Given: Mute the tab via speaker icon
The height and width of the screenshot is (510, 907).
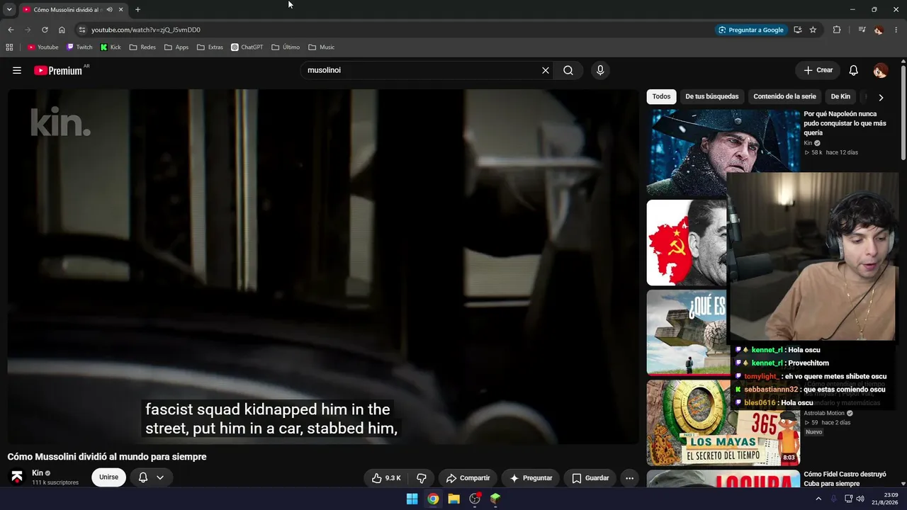Looking at the screenshot, I should (x=109, y=10).
